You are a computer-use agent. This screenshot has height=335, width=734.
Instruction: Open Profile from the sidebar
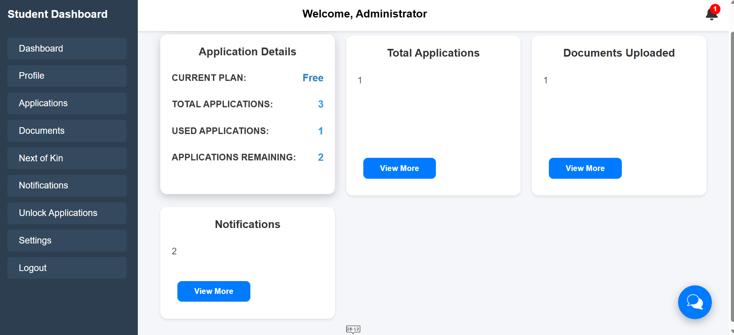pos(67,76)
